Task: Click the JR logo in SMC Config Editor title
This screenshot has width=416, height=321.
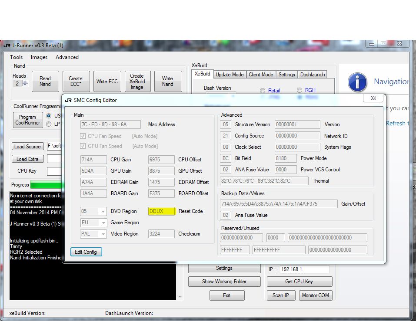Action: pyautogui.click(x=68, y=100)
